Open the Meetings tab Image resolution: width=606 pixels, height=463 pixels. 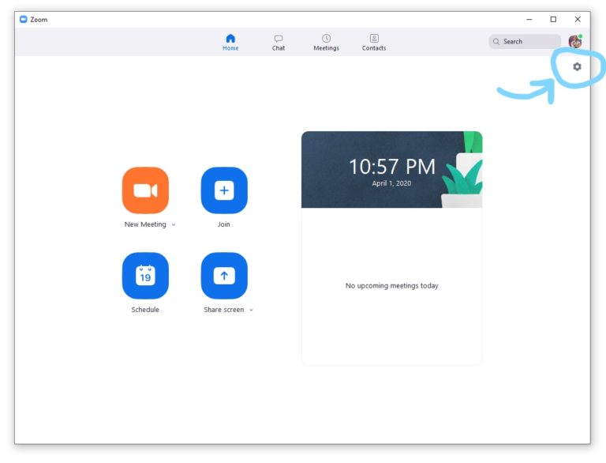click(326, 42)
